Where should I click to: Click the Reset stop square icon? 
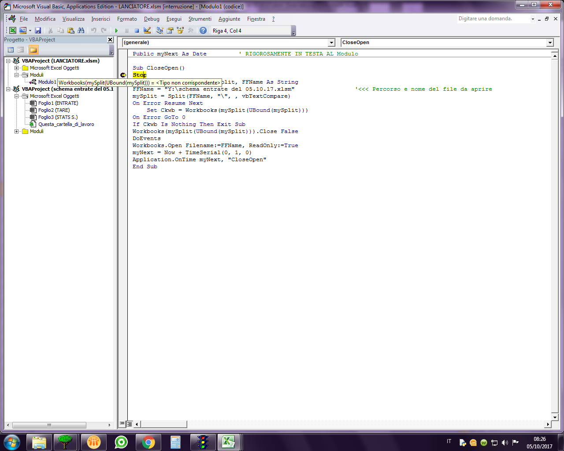[x=137, y=30]
